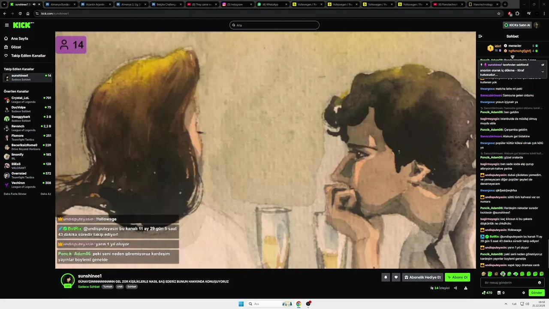
Task: Click the first emote in chat emote row
Action: click(483, 274)
